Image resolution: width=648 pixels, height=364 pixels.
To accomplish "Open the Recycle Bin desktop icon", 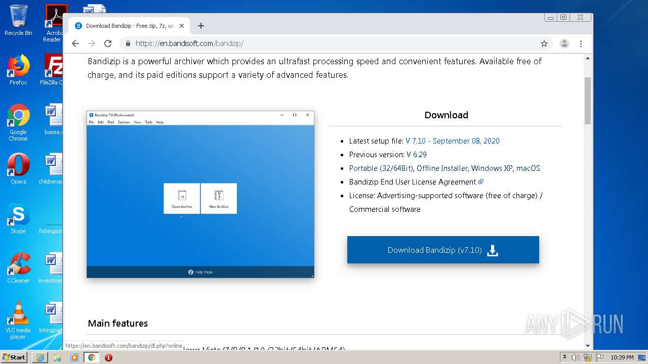I will click(x=18, y=20).
